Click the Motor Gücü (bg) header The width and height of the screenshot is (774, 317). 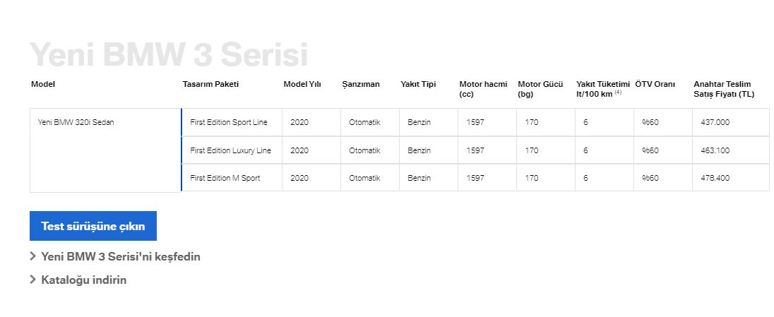coord(540,90)
